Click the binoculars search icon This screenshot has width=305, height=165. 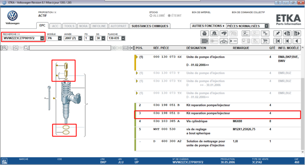coord(224,33)
